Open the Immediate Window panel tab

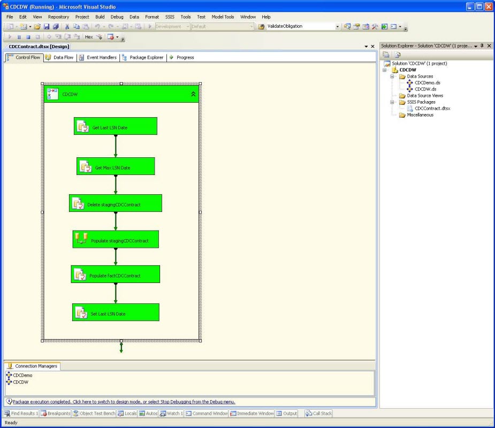coord(252,414)
